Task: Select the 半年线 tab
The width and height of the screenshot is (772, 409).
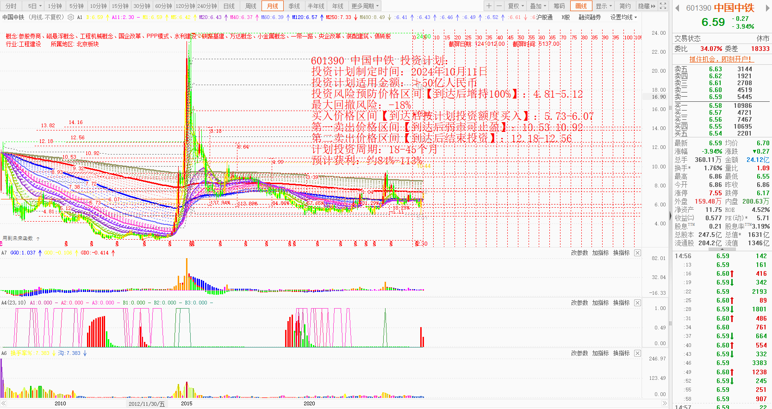Action: (x=316, y=6)
